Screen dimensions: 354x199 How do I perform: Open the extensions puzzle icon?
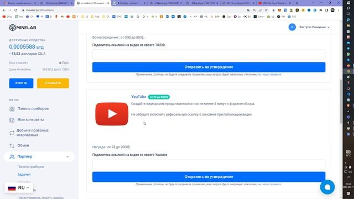(321, 10)
